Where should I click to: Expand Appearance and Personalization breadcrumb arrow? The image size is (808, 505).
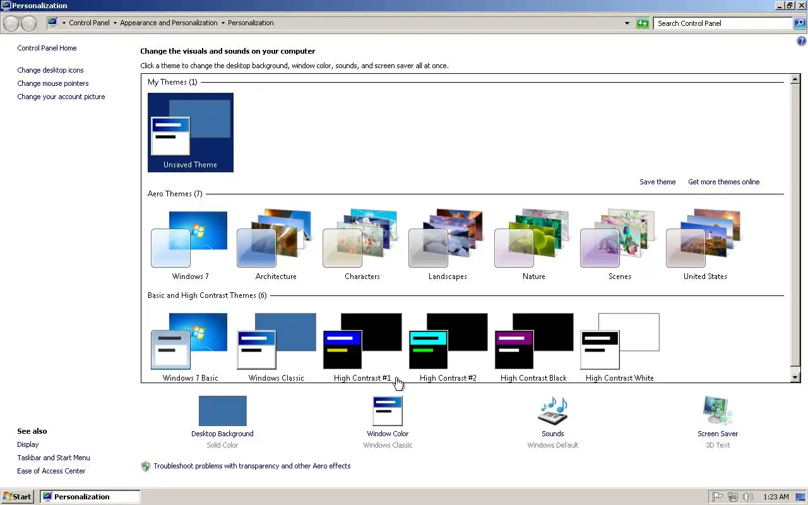tap(223, 23)
